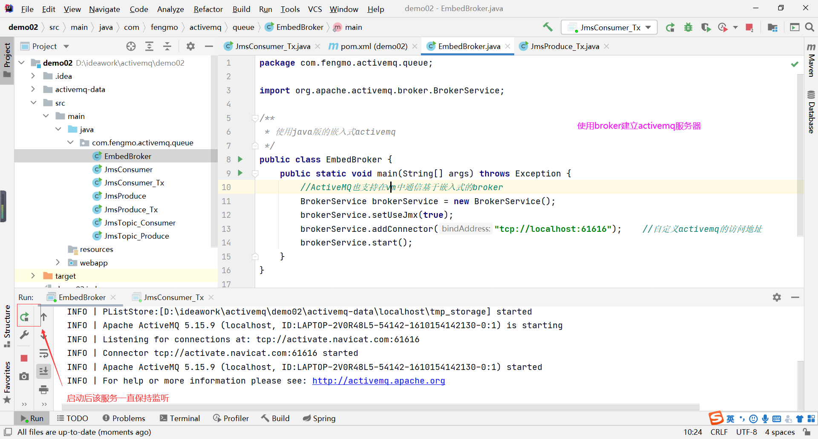Run JmsConsumer_Tx with the rerun icon
This screenshot has width=818, height=439.
(670, 27)
